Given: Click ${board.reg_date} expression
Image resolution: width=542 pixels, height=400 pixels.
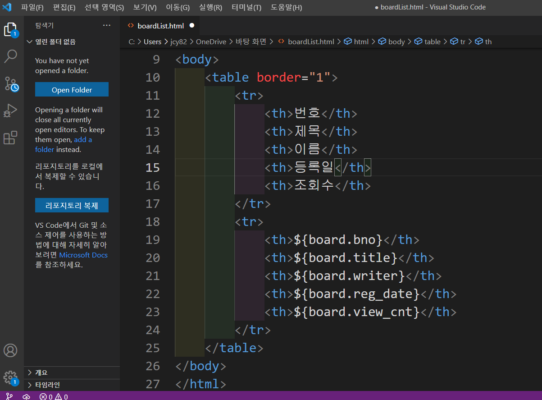Looking at the screenshot, I should click(357, 294).
